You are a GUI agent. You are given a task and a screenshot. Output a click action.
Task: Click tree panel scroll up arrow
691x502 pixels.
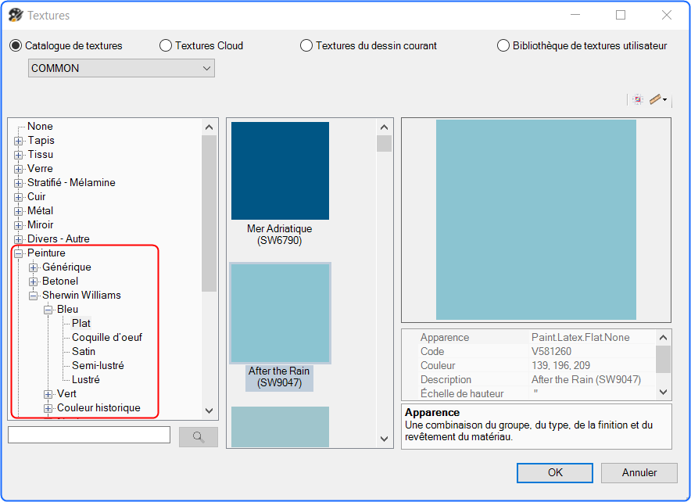[x=209, y=127]
